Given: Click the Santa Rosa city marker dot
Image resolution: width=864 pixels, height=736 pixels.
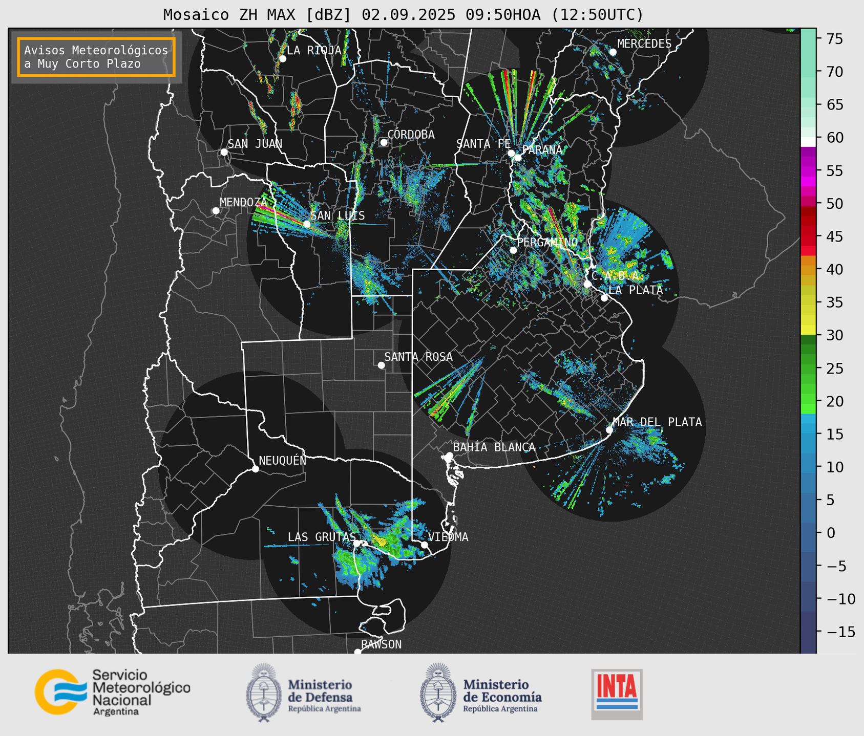Looking at the screenshot, I should click(381, 365).
